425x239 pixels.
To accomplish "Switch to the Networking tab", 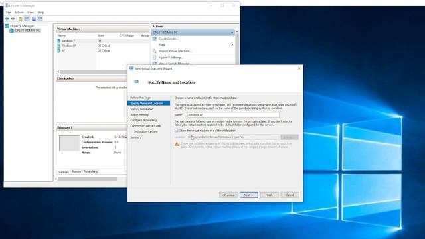I will coord(91,171).
